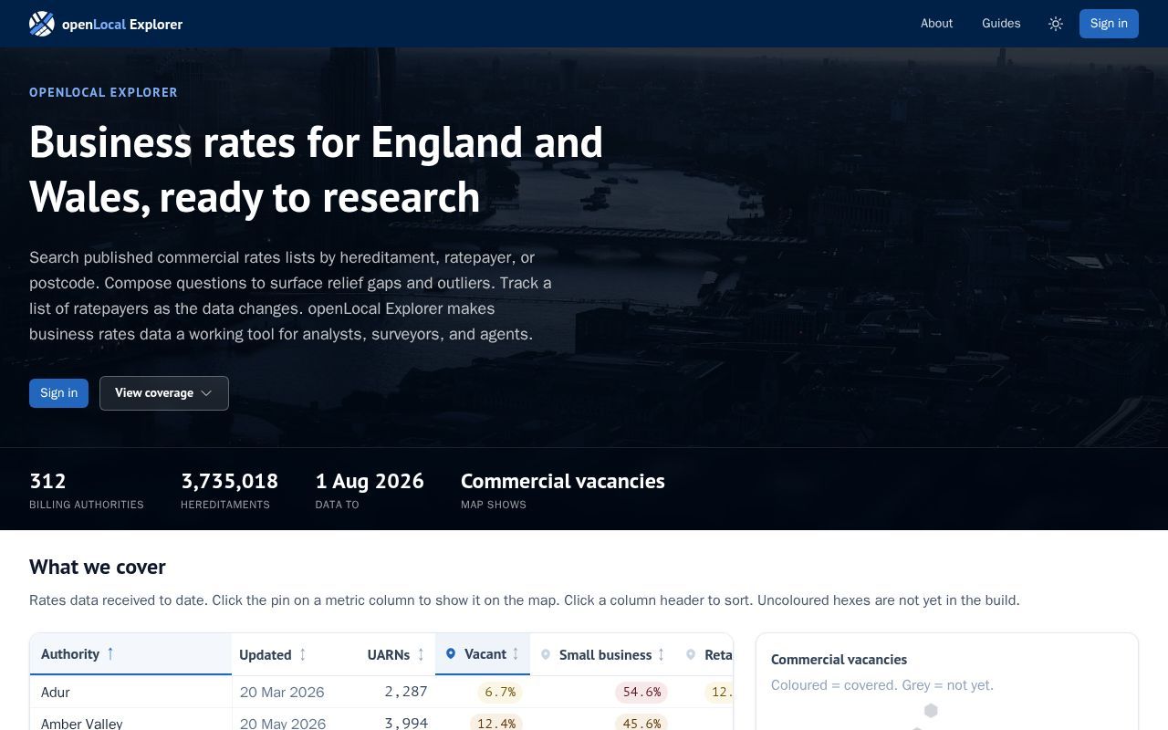Click the sort arrows next to Vacant
The height and width of the screenshot is (730, 1168).
pos(516,654)
